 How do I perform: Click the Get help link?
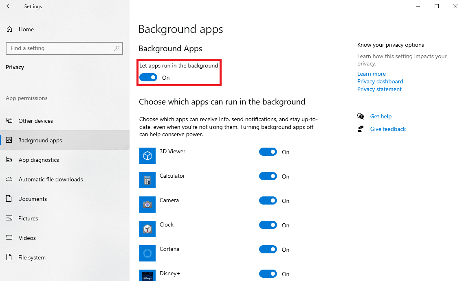coord(380,116)
